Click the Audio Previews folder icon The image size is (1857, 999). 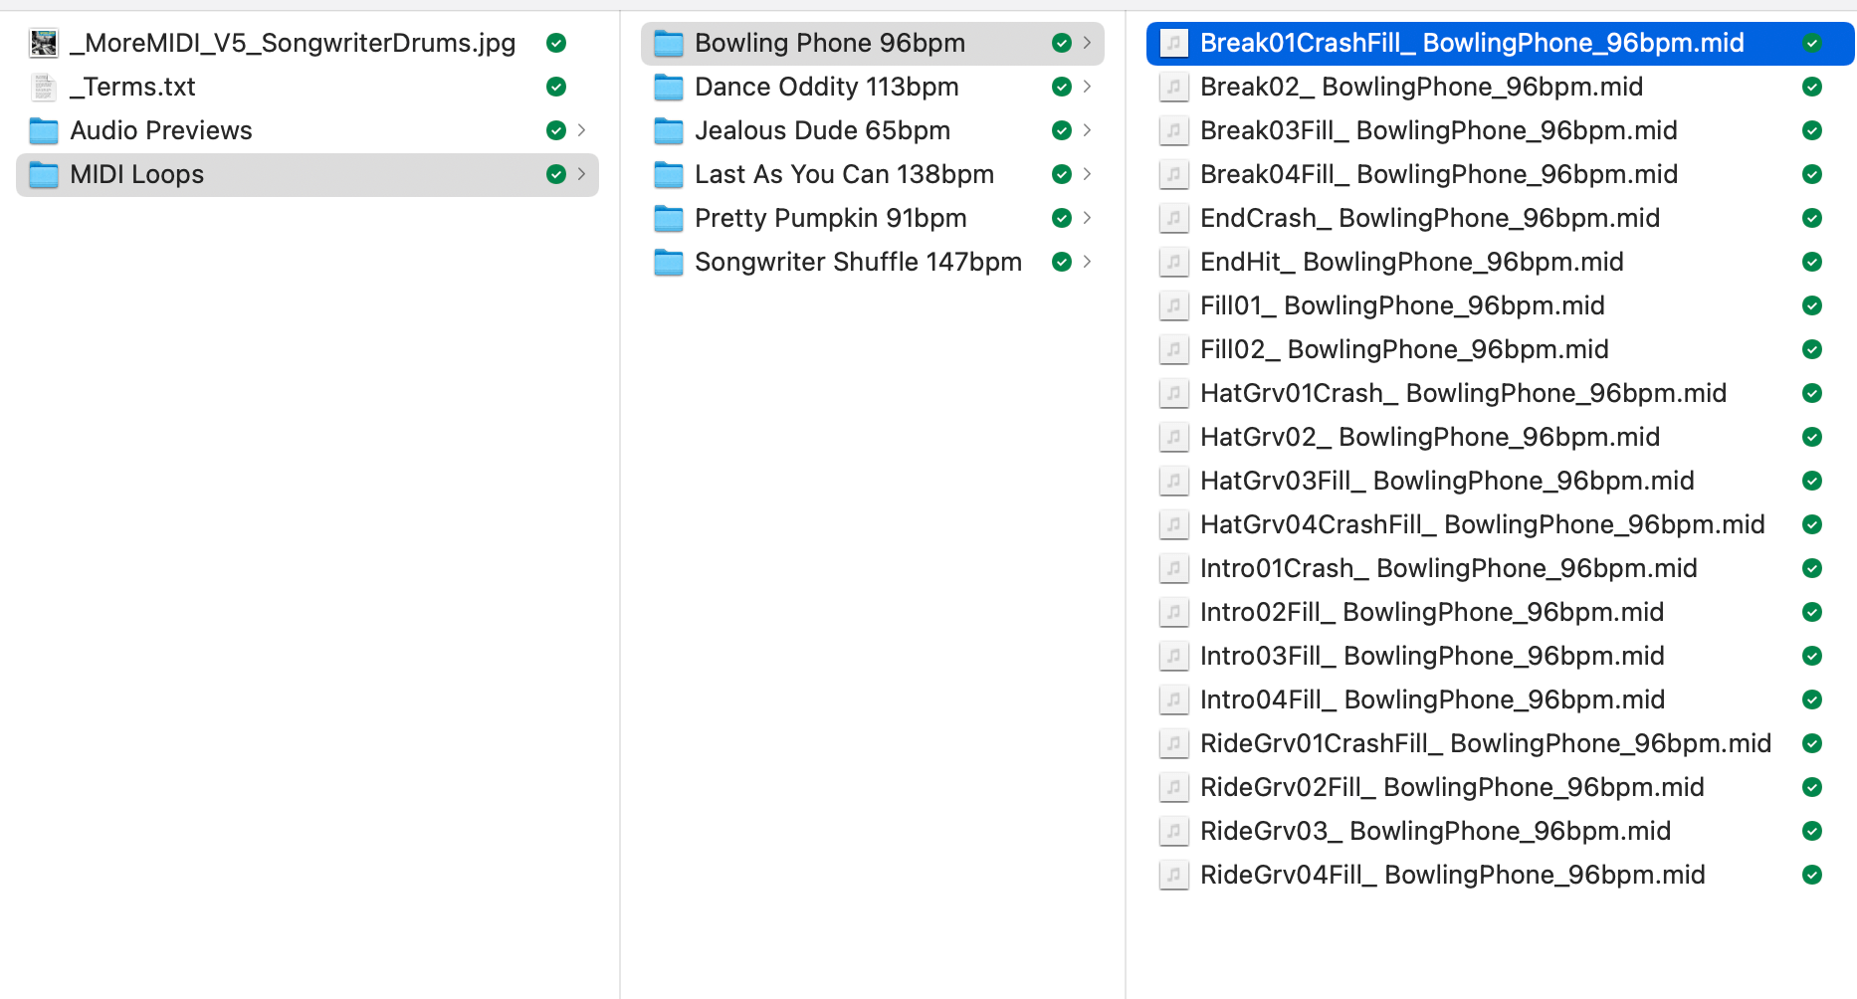coord(44,130)
